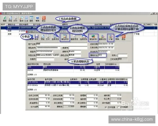The width and height of the screenshot is (158, 126).
Task: Tick the checkbox right of 打印优惠
Action: coord(118,107)
